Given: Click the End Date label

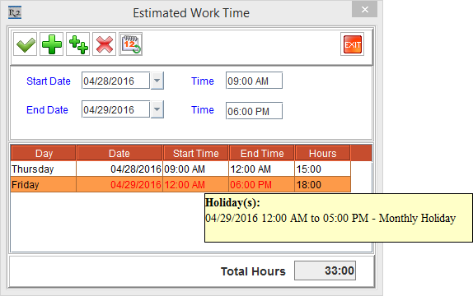Looking at the screenshot, I should coord(47,109).
